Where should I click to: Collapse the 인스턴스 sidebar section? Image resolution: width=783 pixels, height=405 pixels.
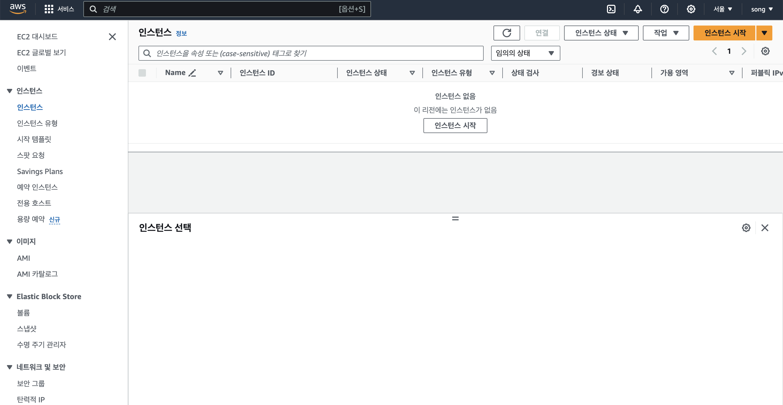pos(10,91)
